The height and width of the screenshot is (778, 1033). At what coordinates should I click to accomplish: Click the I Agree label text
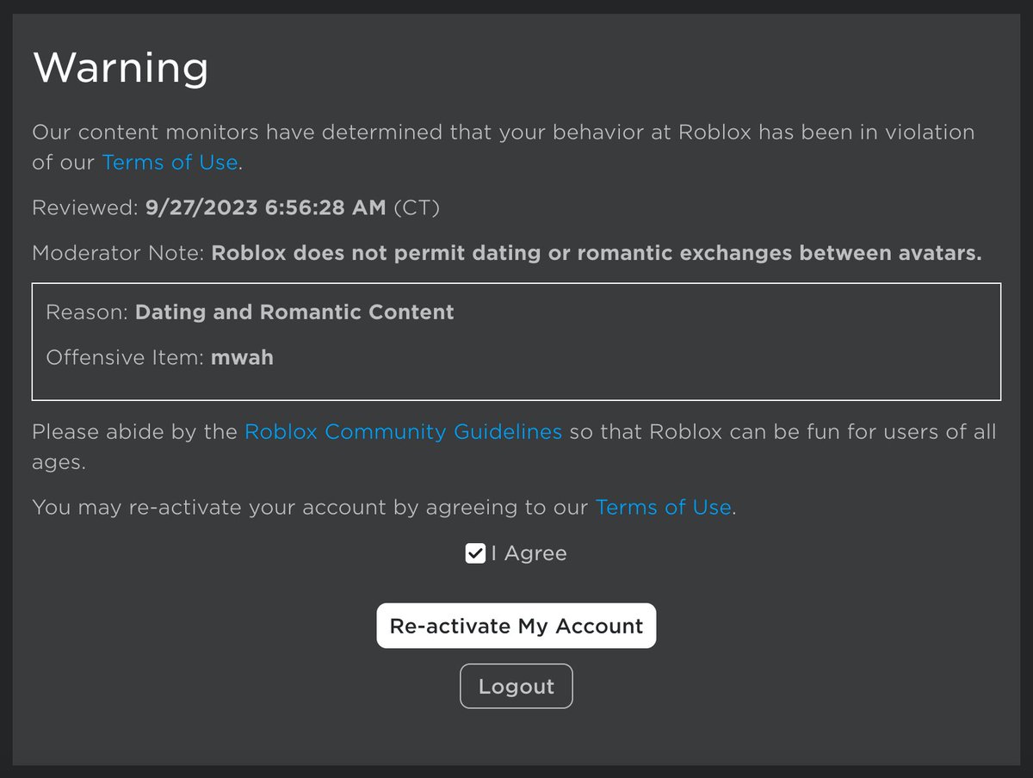529,553
